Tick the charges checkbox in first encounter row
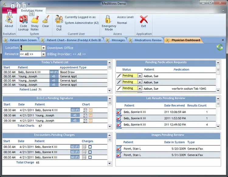Image resolution: width=228 pixels, height=177 pixels. 90,147
